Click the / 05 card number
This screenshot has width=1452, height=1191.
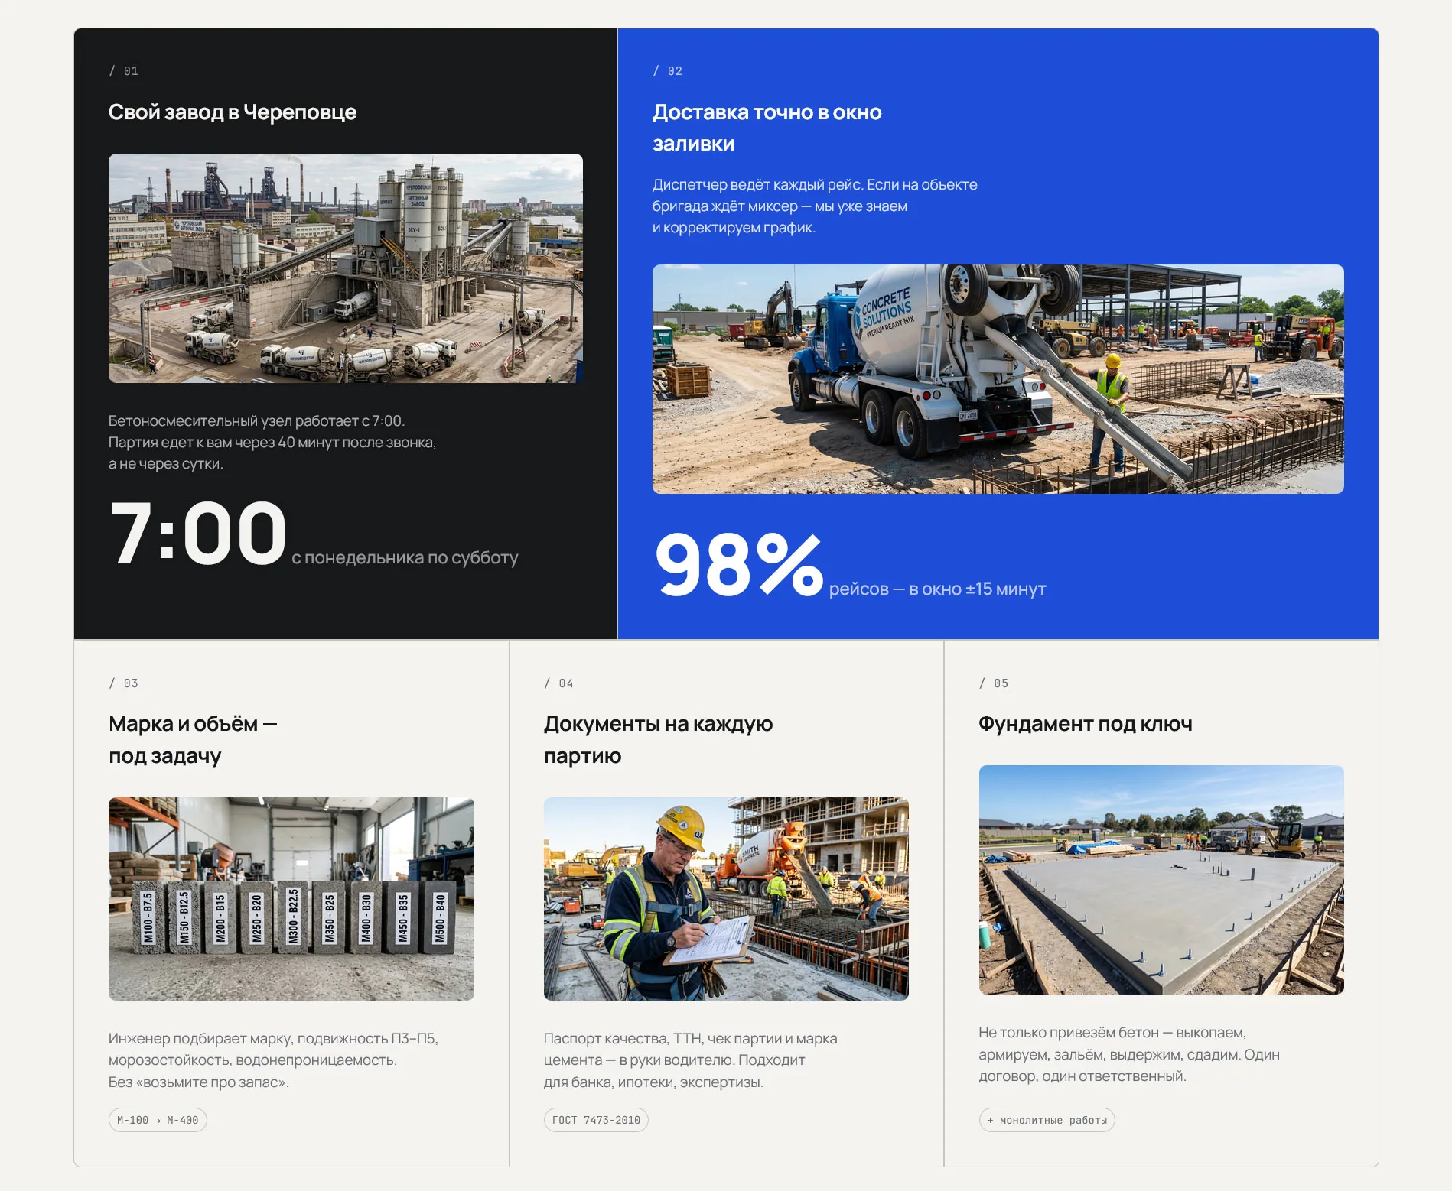(995, 683)
